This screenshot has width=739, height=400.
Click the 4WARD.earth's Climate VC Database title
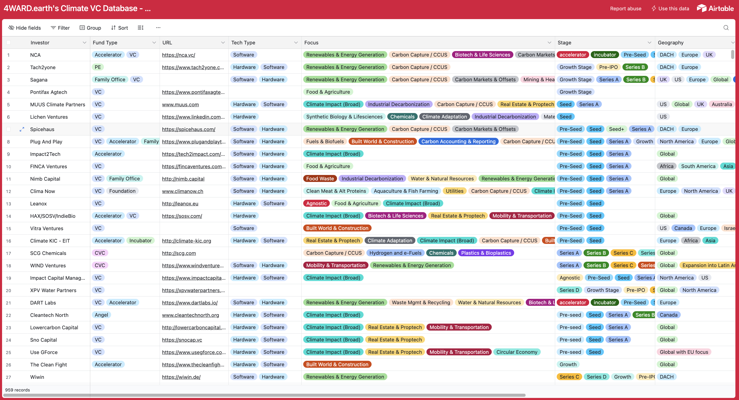click(x=77, y=8)
